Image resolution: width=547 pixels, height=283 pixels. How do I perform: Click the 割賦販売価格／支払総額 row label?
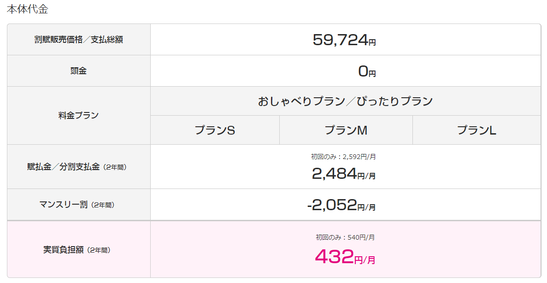click(x=78, y=40)
